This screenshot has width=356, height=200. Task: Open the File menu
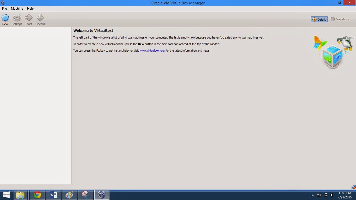click(x=4, y=9)
